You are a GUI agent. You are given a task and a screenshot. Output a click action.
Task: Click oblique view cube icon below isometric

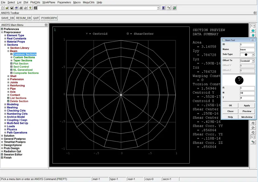[253, 35]
